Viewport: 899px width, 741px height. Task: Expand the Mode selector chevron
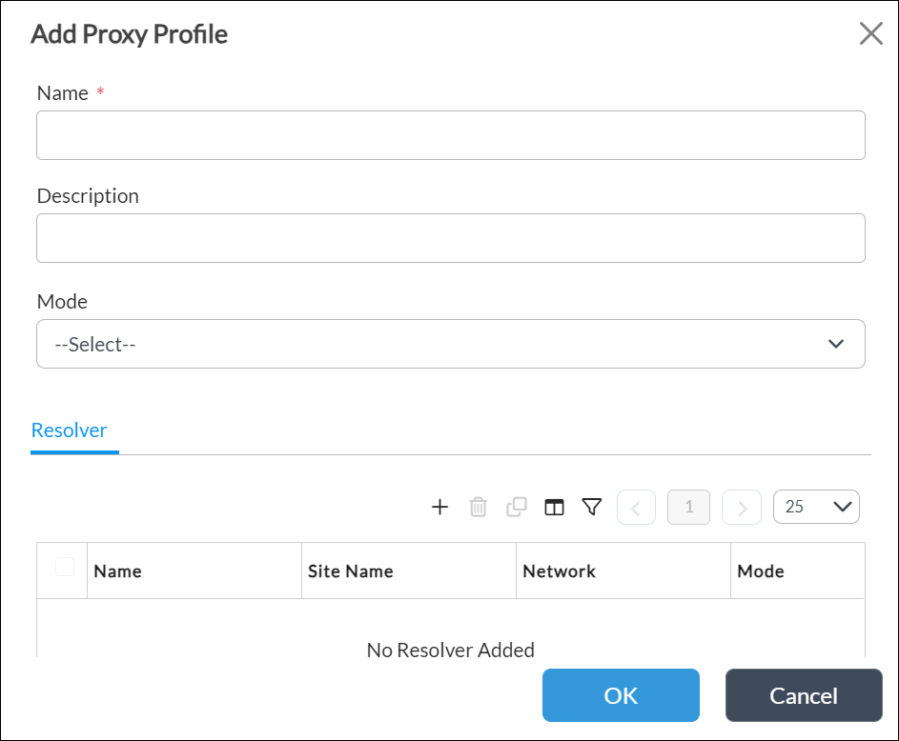(836, 344)
